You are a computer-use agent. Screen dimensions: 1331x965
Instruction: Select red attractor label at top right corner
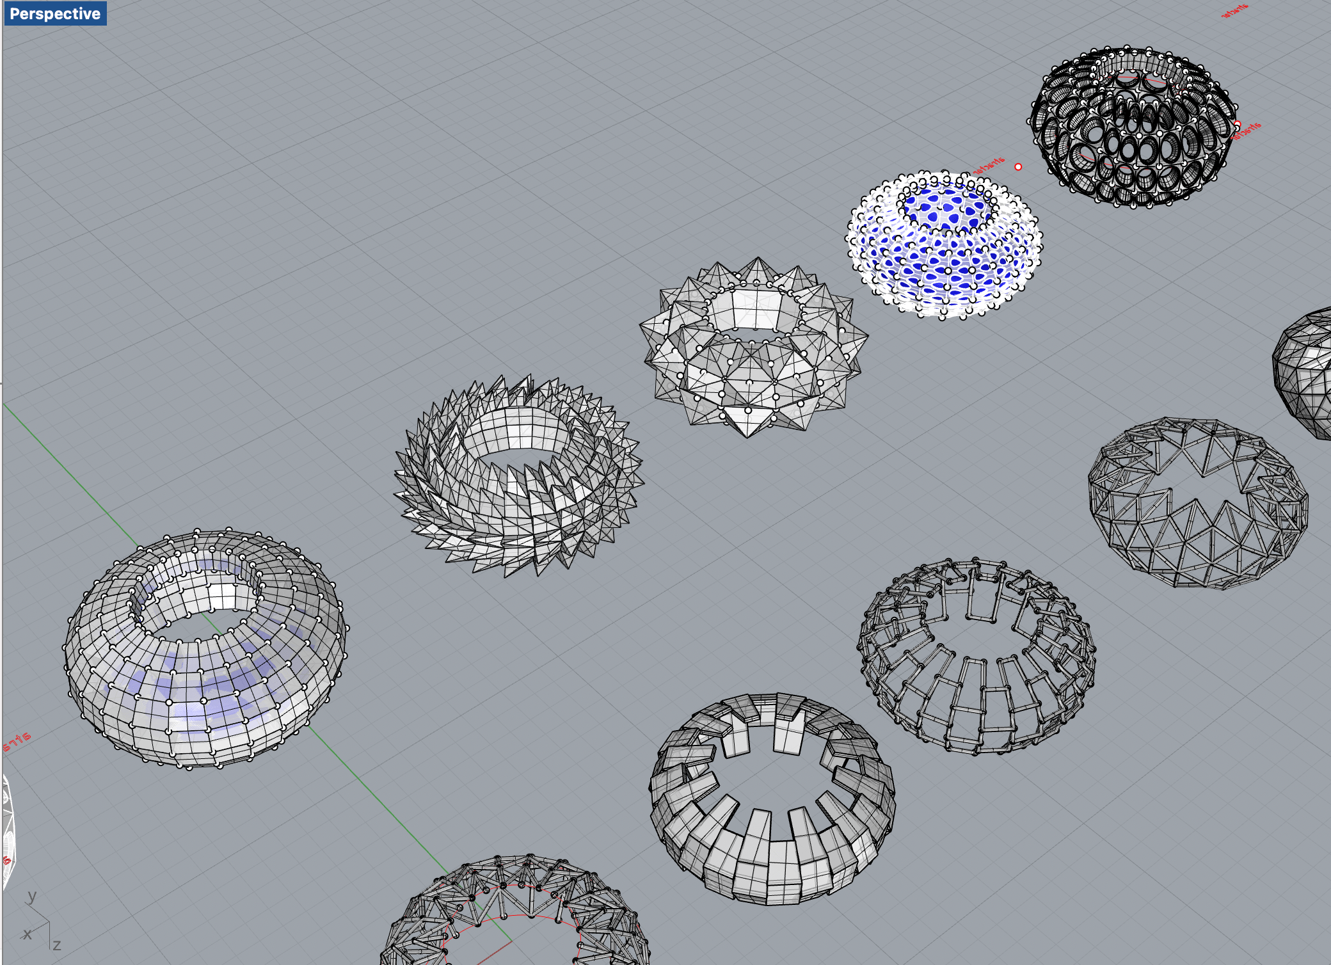pos(1234,10)
